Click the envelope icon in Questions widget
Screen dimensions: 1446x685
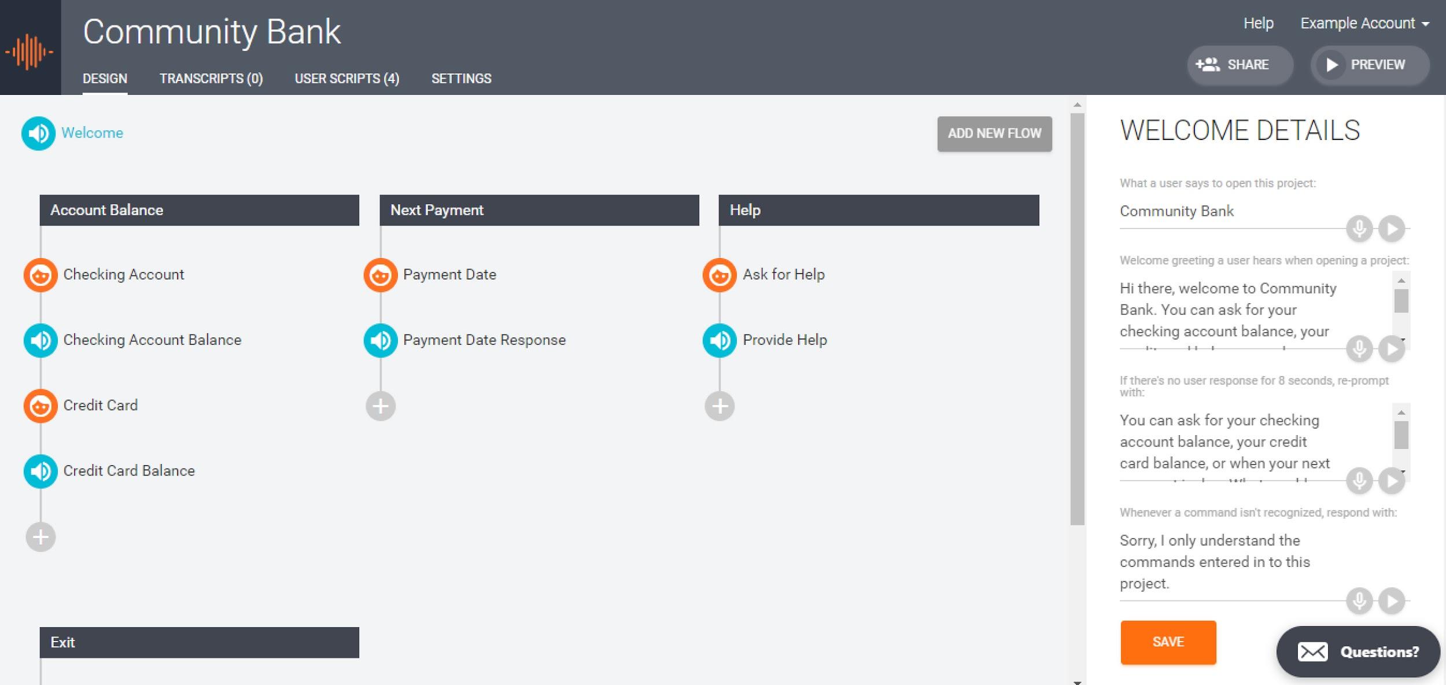1312,652
